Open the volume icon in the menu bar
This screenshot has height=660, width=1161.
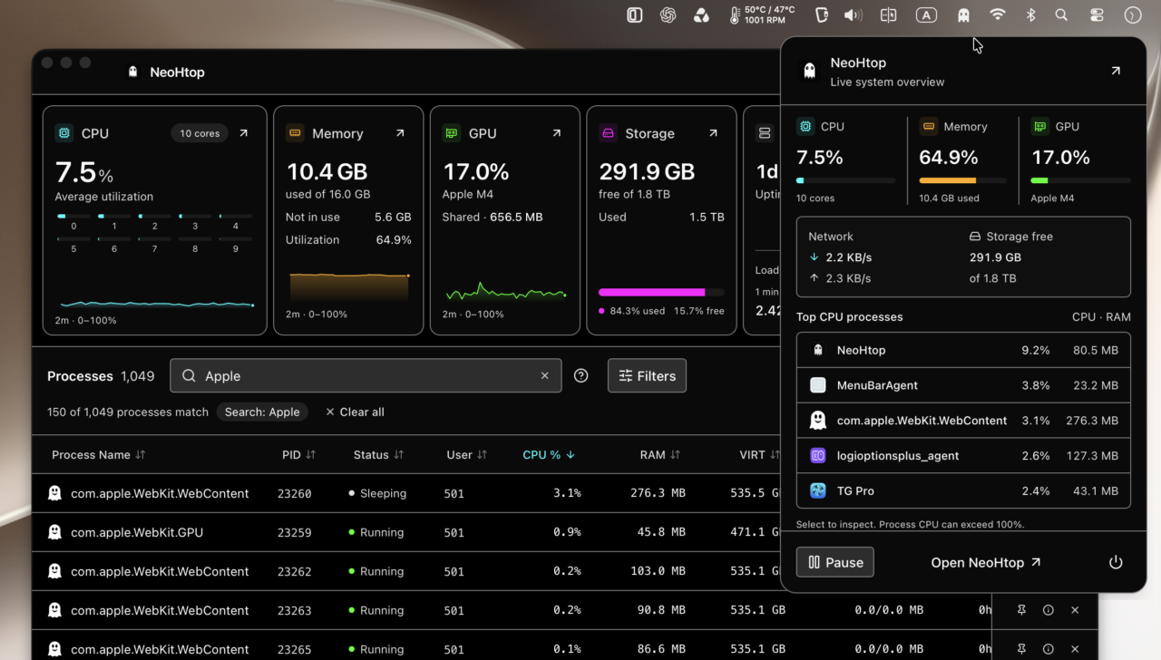click(x=854, y=15)
